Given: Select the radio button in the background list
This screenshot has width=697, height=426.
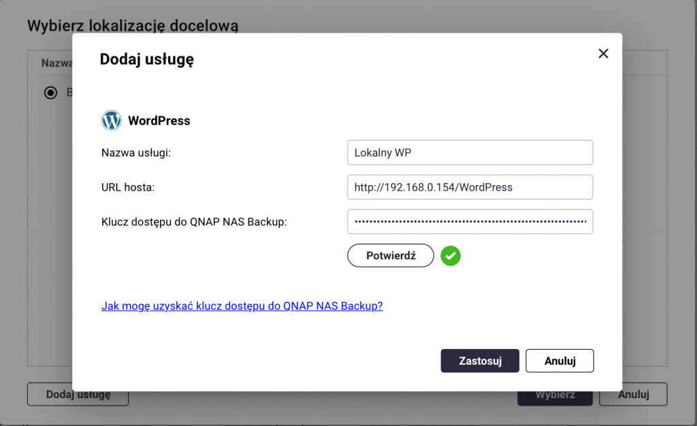Looking at the screenshot, I should 50,93.
